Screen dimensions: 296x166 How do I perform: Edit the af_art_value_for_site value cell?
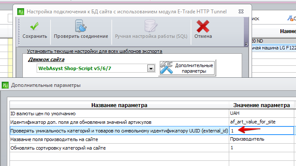click(x=262, y=122)
